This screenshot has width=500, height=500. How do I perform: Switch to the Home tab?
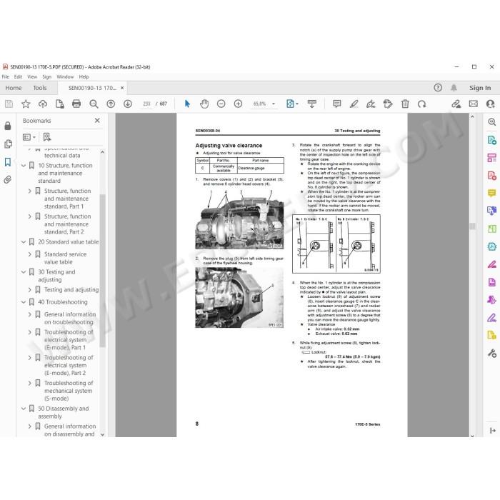point(14,88)
